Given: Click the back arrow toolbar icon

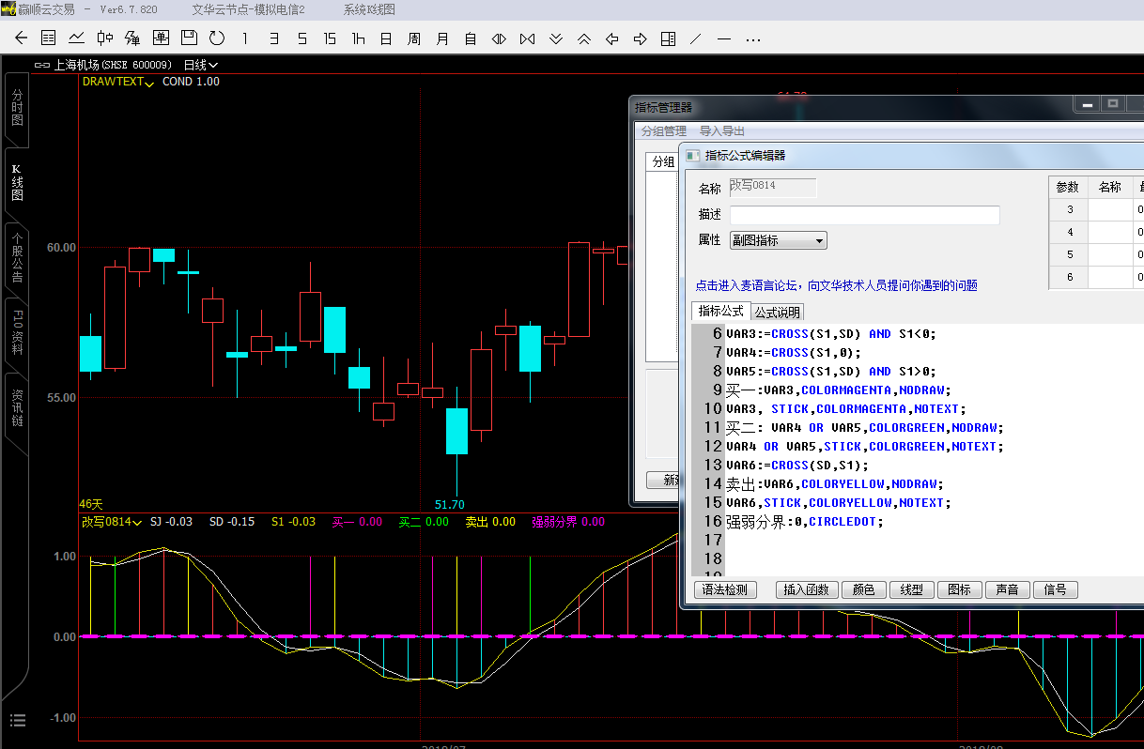Looking at the screenshot, I should point(21,38).
